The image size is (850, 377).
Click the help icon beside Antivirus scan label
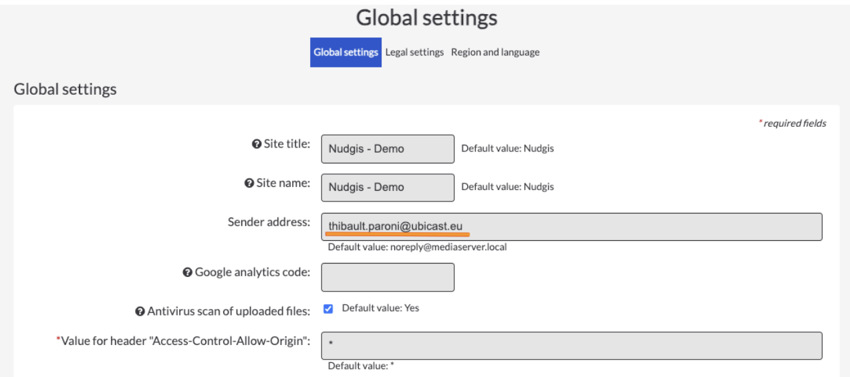click(140, 312)
